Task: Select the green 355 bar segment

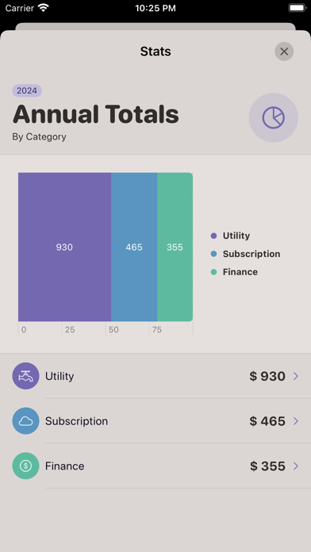Action: tap(175, 247)
